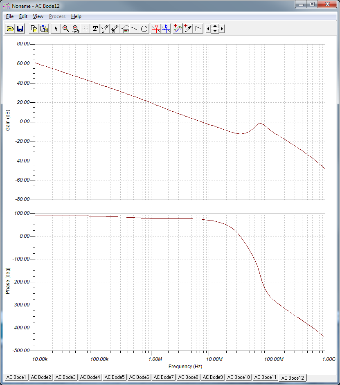Switch to the AC Bode7 tab
The image size is (340, 385).
coord(164,377)
